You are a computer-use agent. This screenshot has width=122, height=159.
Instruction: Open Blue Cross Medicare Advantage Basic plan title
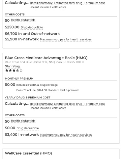click(46, 58)
